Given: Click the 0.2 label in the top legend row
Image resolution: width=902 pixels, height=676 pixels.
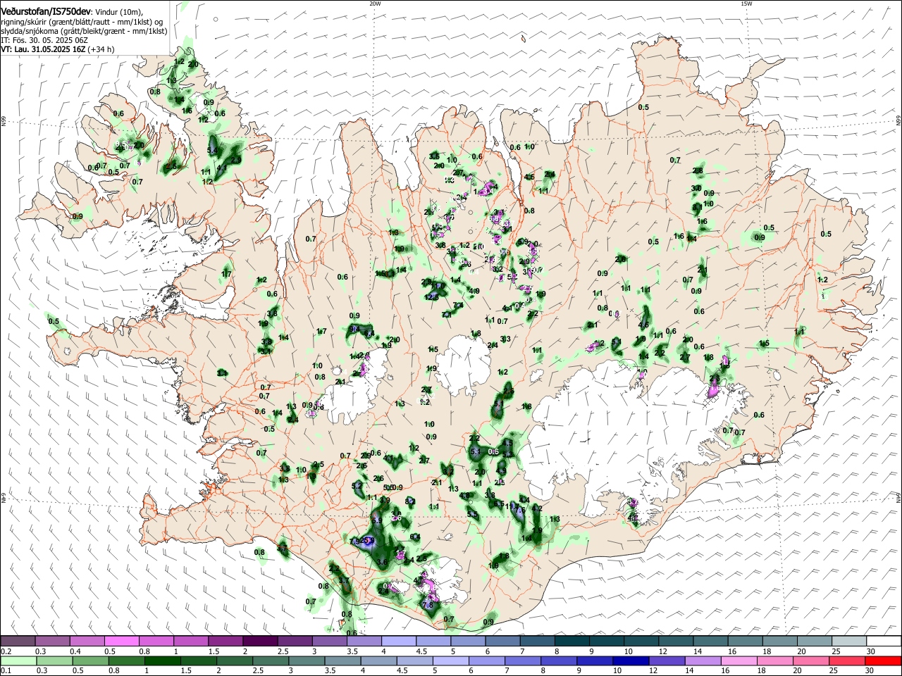Looking at the screenshot, I should pos(6,651).
